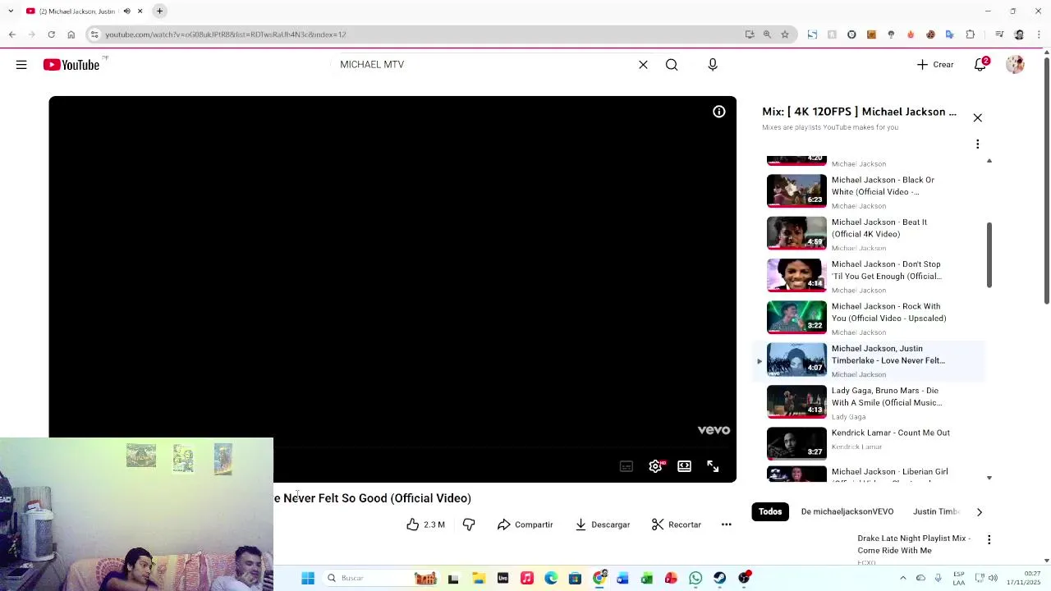Open the YouTube hamburger guide menu
Screen dimensions: 1051x591
[21, 65]
